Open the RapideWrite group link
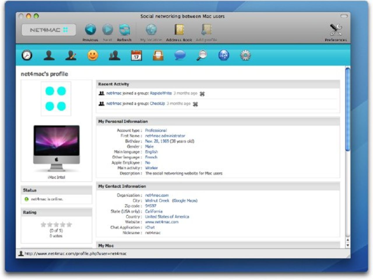 (x=161, y=93)
